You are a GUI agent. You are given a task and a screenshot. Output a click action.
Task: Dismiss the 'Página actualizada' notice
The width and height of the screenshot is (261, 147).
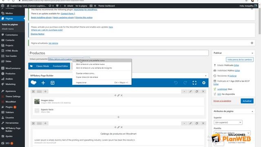(252, 43)
